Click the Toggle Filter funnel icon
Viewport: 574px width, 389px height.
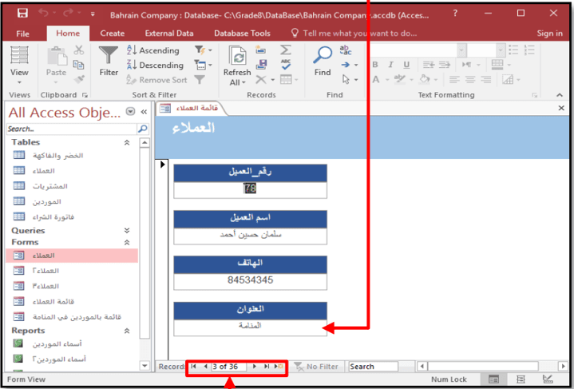click(x=200, y=80)
